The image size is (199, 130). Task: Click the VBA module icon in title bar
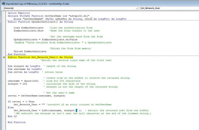coord(3,4)
